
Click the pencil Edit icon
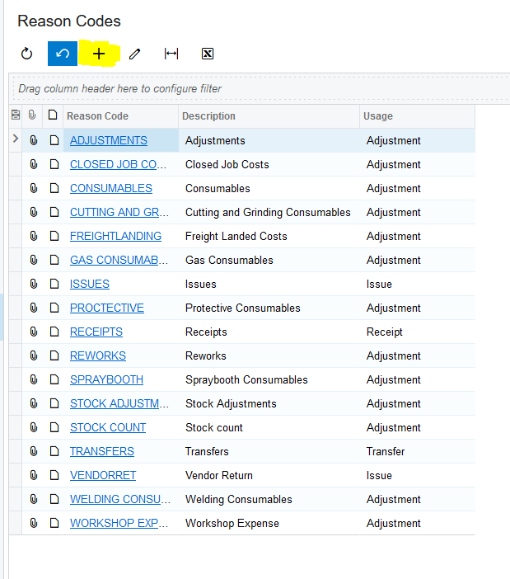click(135, 54)
